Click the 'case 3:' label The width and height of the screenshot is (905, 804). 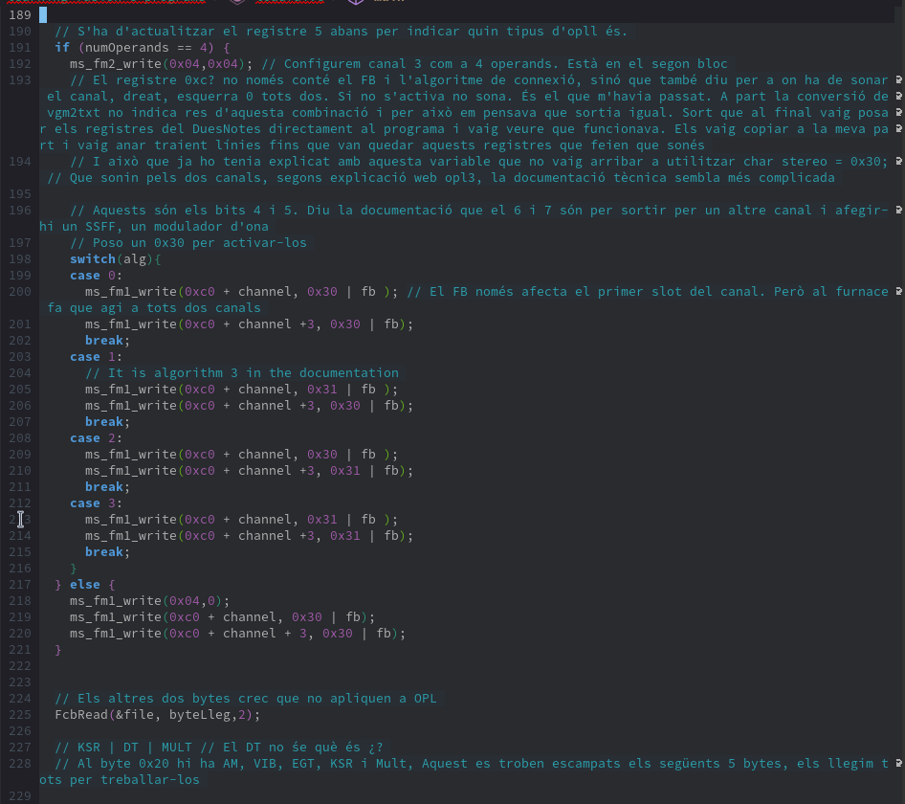click(x=96, y=503)
